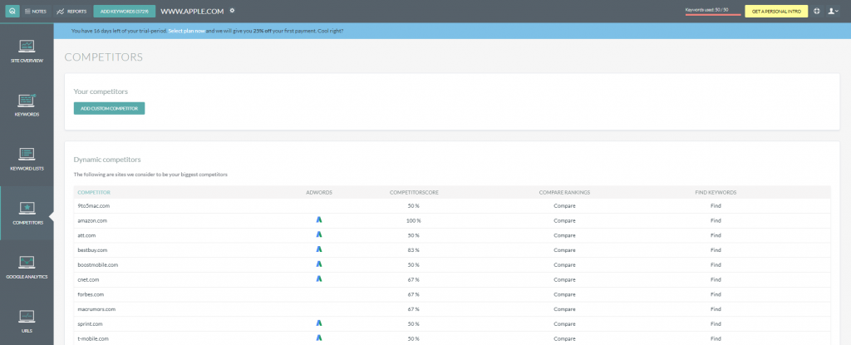The width and height of the screenshot is (851, 345).
Task: Sort by the Competitor column header
Action: [x=94, y=192]
